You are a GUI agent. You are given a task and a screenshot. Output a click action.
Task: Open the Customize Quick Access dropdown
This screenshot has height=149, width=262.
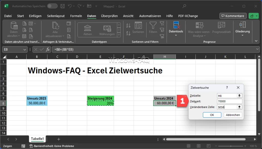pyautogui.click(x=96, y=6)
